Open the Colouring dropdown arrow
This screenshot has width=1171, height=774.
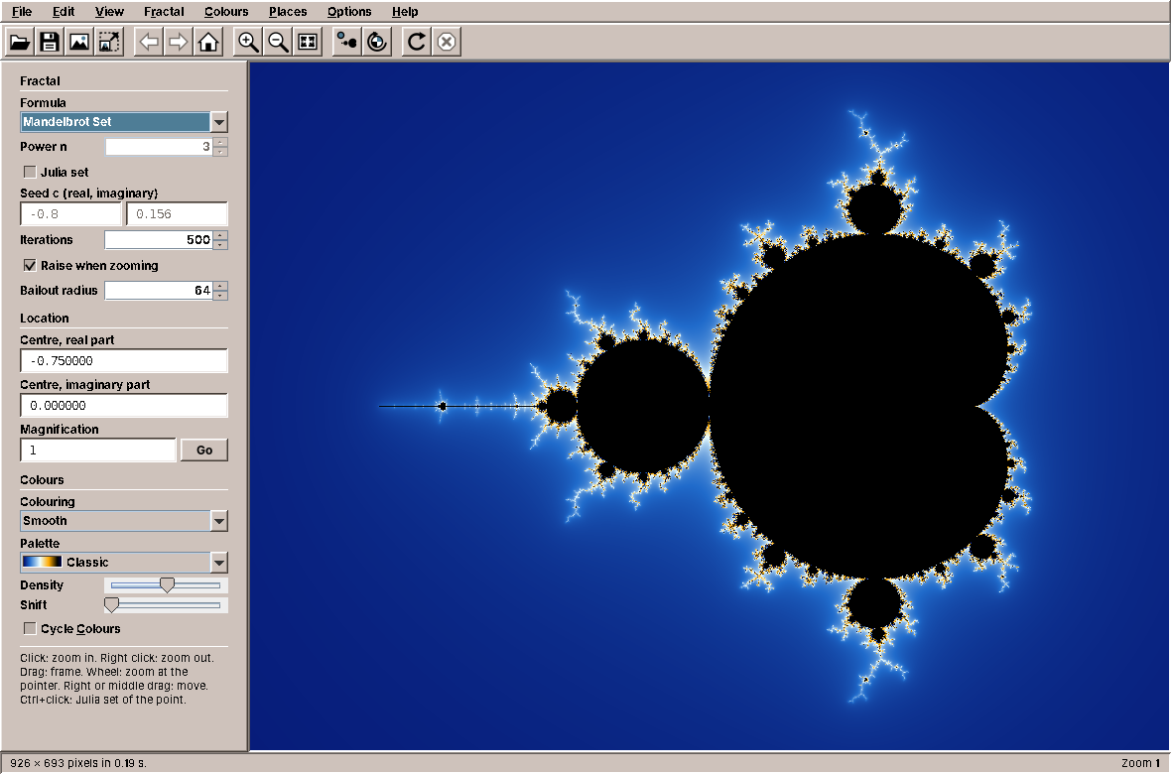[218, 521]
